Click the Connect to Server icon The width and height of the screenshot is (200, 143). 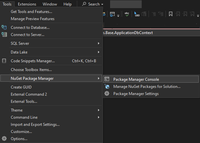(x=4, y=34)
